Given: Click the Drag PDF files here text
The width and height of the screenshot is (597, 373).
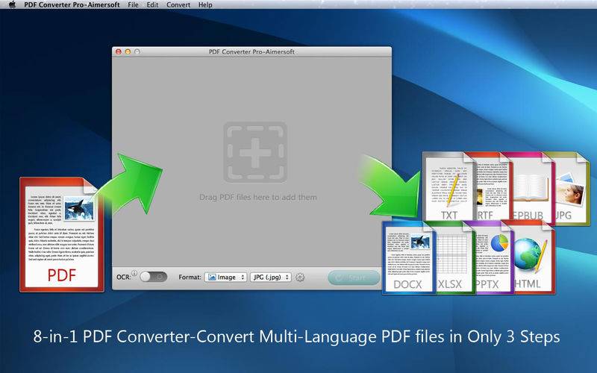Looking at the screenshot, I should (258, 197).
